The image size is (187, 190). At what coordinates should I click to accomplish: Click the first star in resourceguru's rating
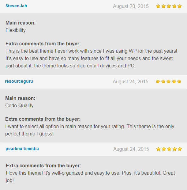point(158,82)
